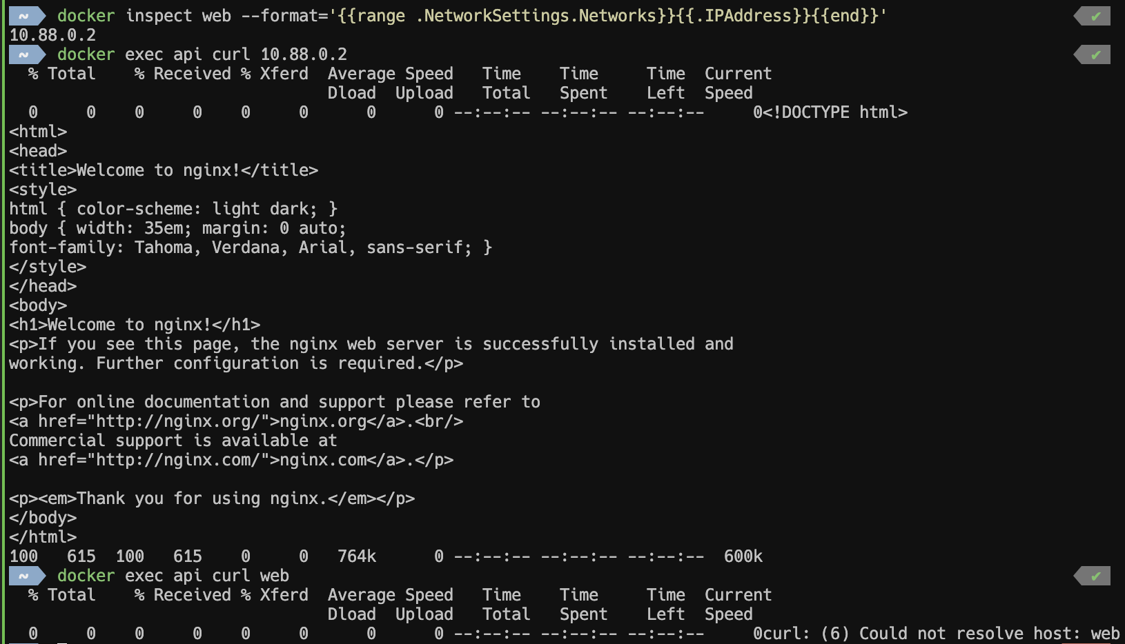This screenshot has height=644, width=1125.
Task: Click the tilde prompt badge beside curl 10.88.0.2
Action: tap(27, 54)
